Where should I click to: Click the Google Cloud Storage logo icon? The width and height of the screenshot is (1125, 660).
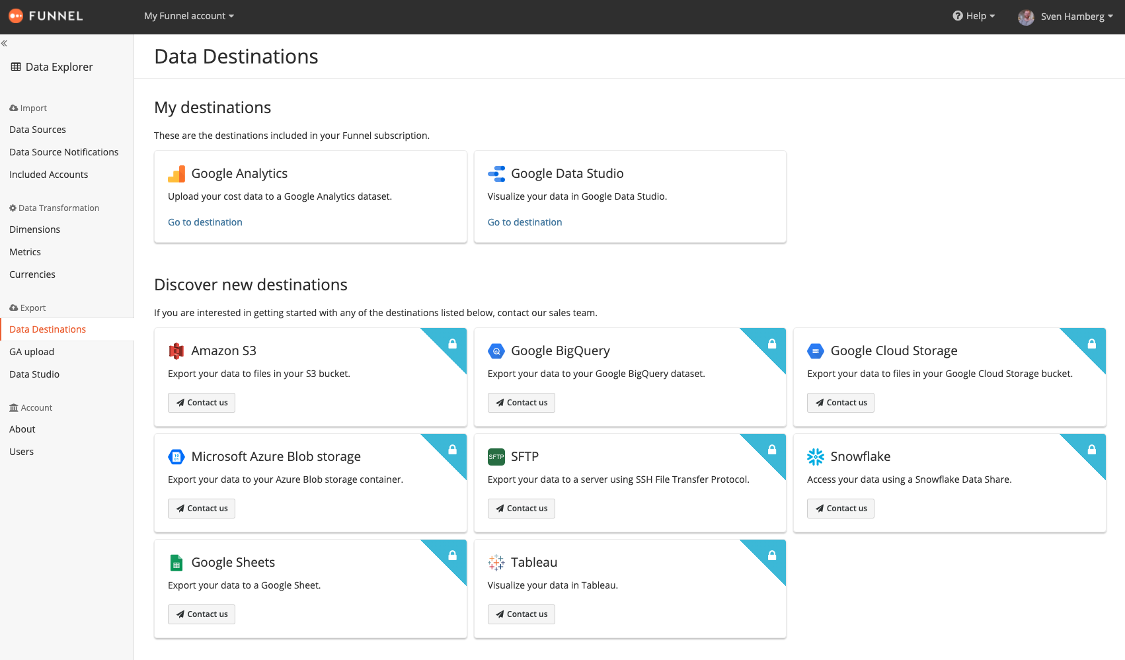click(816, 351)
